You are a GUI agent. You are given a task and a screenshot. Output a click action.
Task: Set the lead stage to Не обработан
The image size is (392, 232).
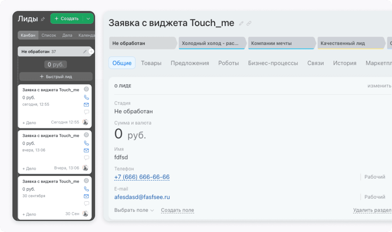pyautogui.click(x=143, y=43)
